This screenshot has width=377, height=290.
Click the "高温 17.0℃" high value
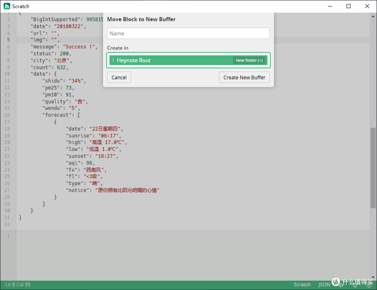tap(107, 142)
